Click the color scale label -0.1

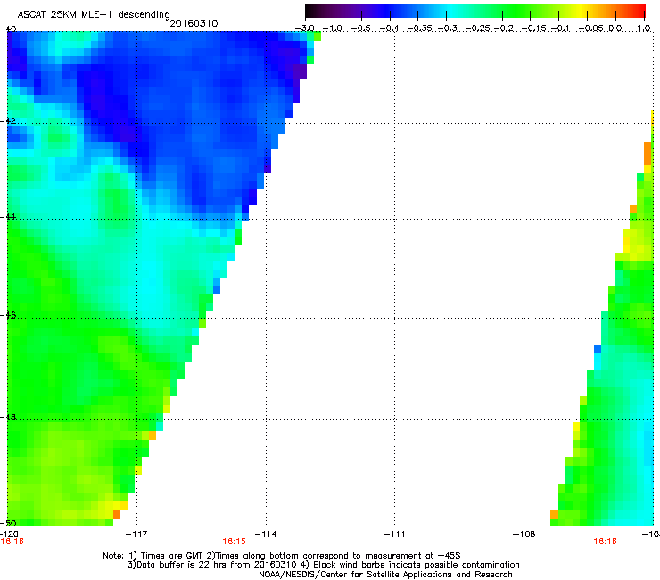click(x=560, y=29)
